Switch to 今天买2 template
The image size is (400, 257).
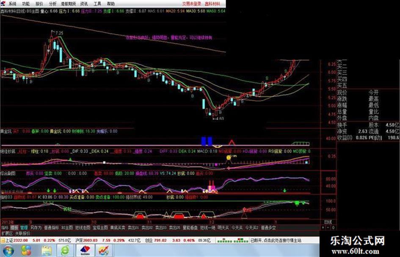tap(252, 227)
